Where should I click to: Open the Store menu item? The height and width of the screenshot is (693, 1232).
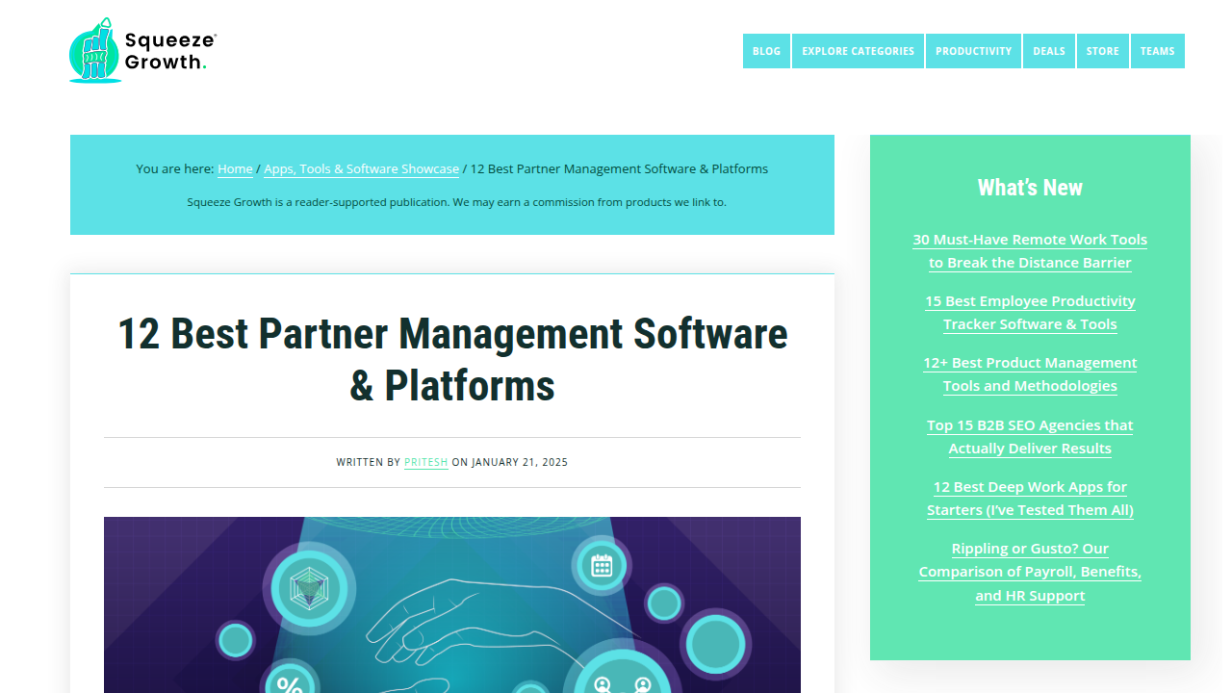[1103, 51]
